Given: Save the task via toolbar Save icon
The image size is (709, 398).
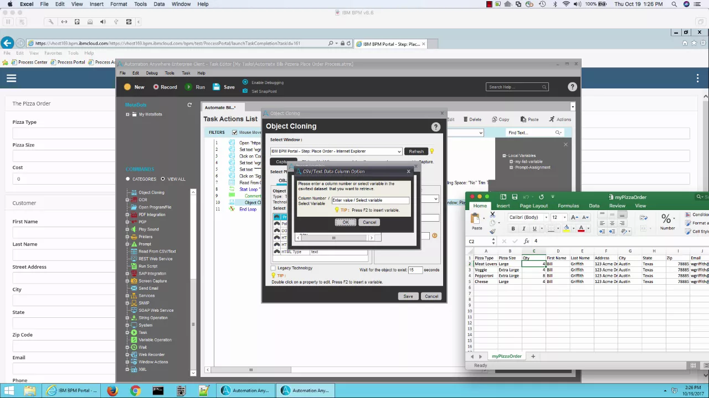Looking at the screenshot, I should pos(216,87).
